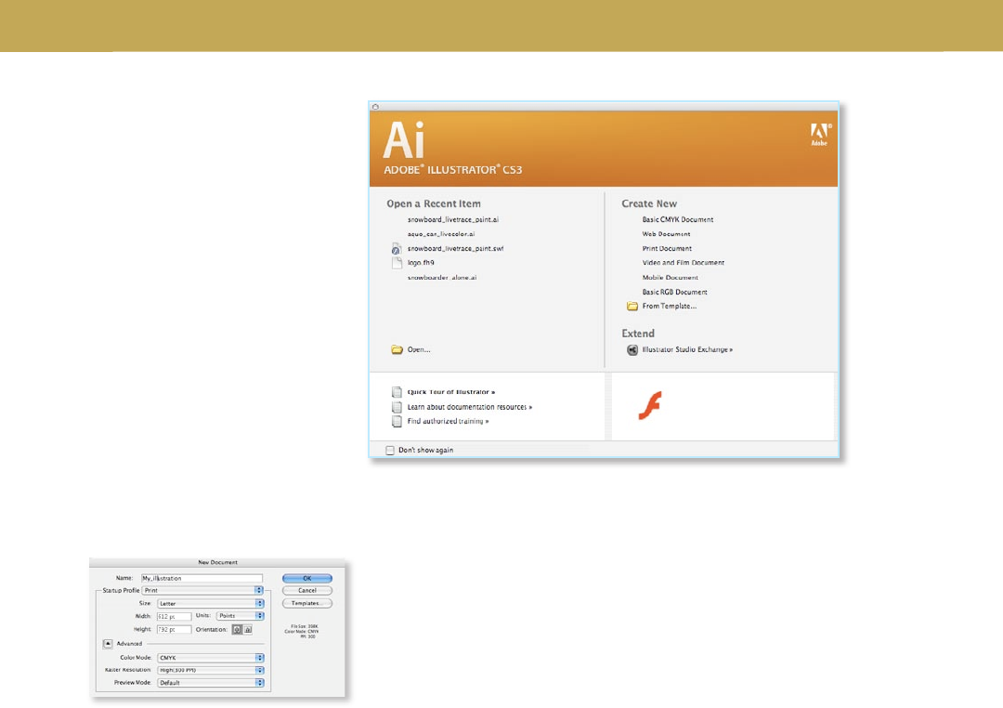Click the Templates... button
Image resolution: width=1003 pixels, height=708 pixels.
307,603
